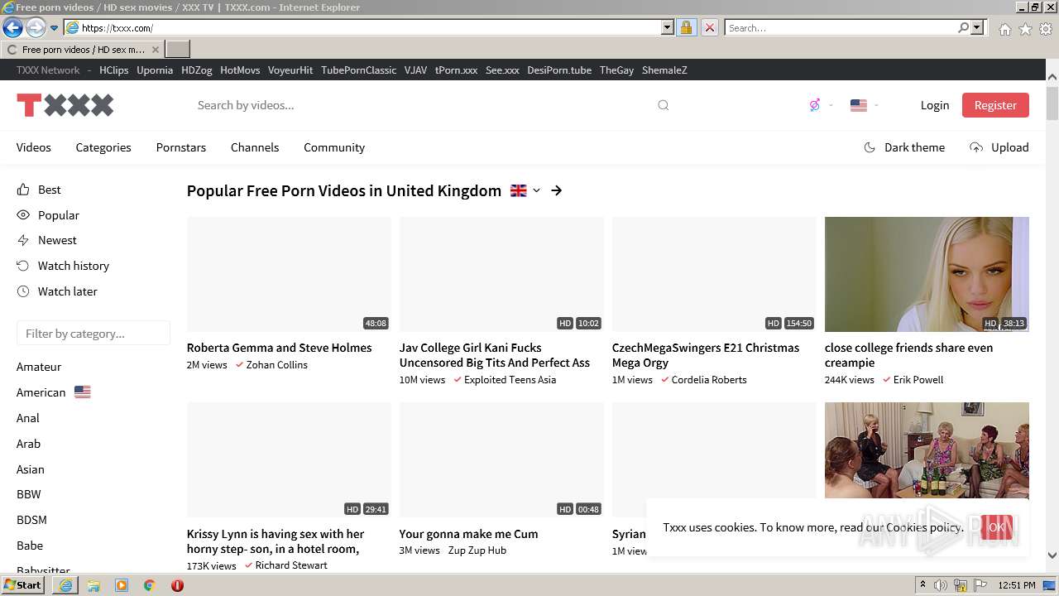Screen dimensions: 1059x596
Task: Open the Categories menu item
Action: tap(103, 147)
